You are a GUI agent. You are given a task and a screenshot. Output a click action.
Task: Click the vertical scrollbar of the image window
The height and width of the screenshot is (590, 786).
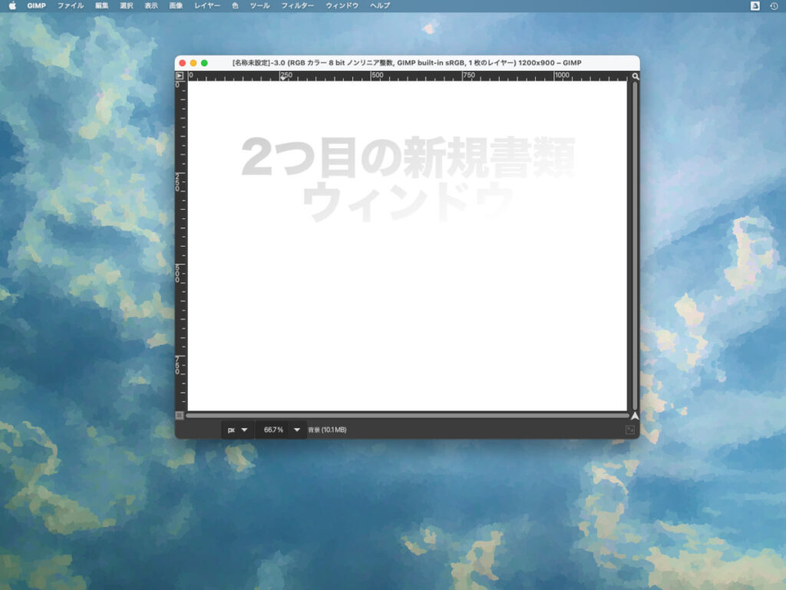(x=635, y=245)
